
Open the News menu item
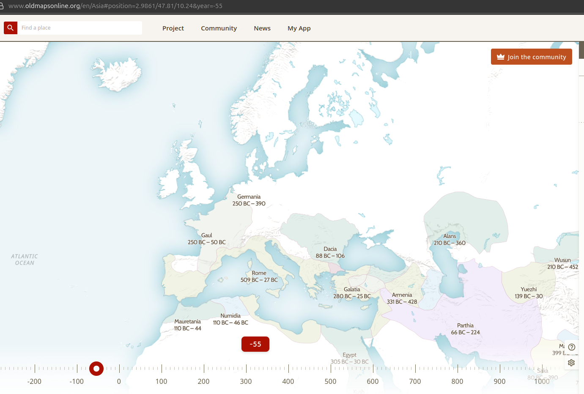click(262, 28)
